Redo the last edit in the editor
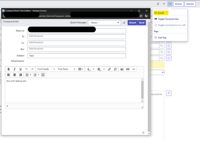The height and width of the screenshot is (141, 200). tap(32, 69)
